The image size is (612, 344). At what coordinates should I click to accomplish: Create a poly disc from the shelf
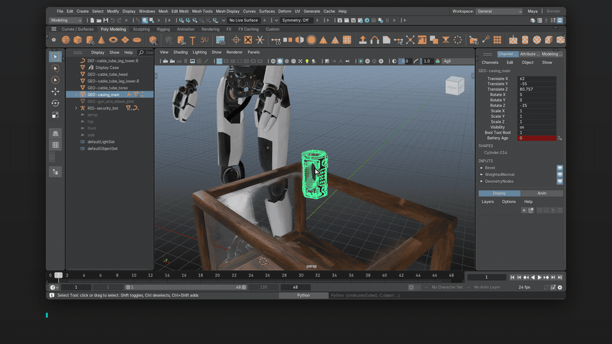click(137, 39)
